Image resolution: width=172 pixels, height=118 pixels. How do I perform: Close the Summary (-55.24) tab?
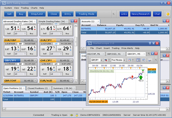[74, 88]
